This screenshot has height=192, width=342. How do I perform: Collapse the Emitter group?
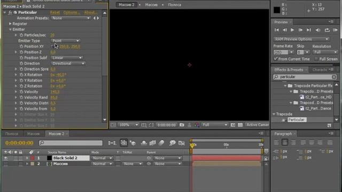point(10,29)
